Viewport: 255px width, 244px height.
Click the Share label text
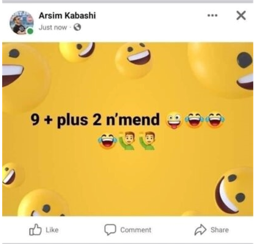coord(220,230)
